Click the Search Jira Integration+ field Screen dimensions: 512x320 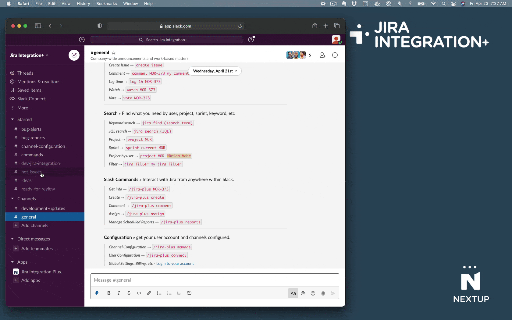coord(166,40)
